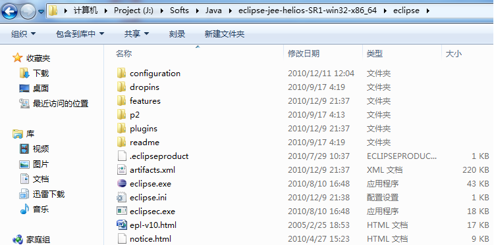Open the 共享 menu
Screen dimensions: 494x245
coord(136,33)
